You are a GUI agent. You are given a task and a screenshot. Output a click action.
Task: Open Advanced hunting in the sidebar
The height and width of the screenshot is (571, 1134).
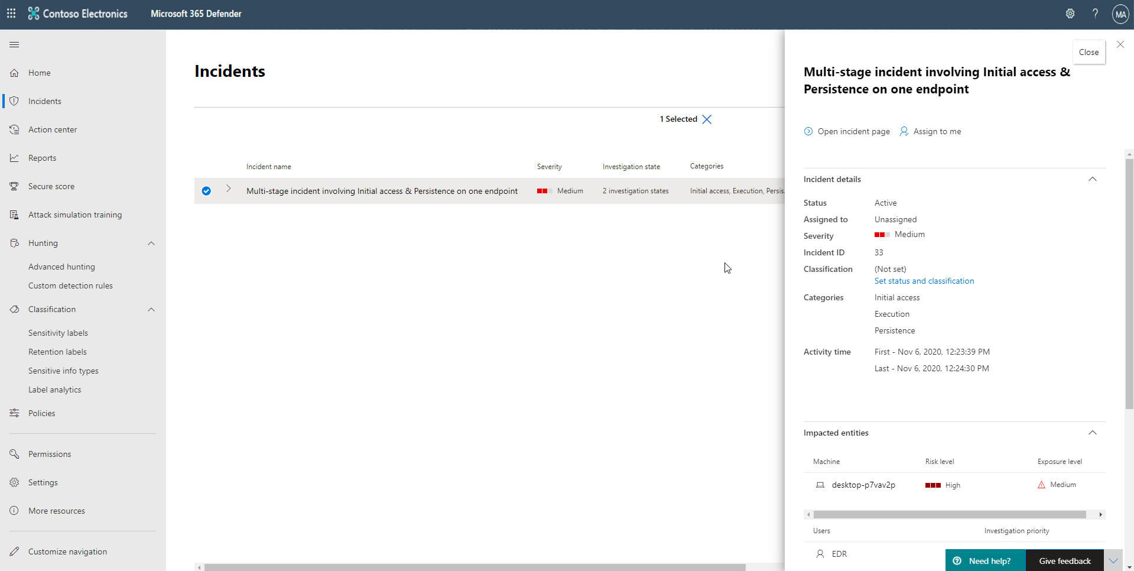(61, 267)
